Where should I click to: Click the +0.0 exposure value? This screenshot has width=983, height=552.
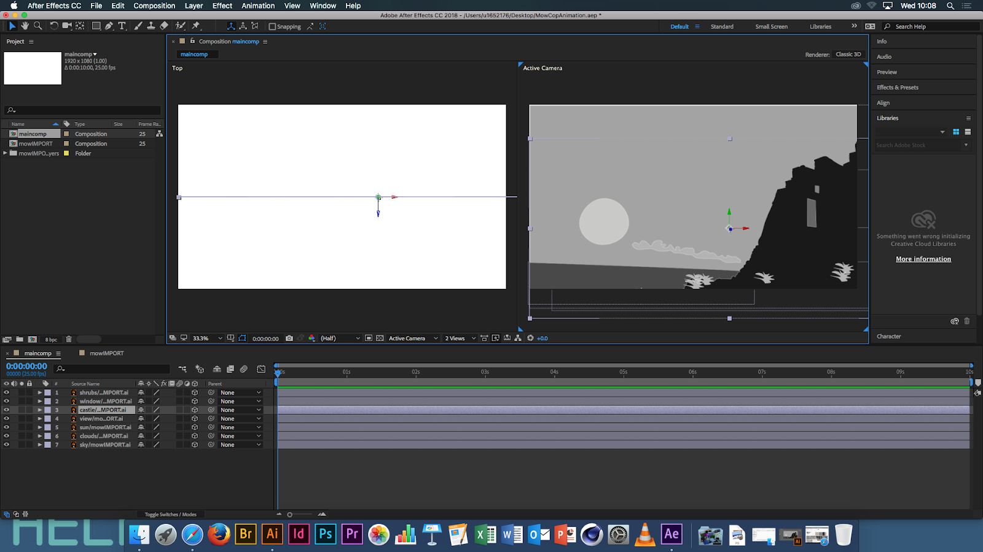click(542, 338)
